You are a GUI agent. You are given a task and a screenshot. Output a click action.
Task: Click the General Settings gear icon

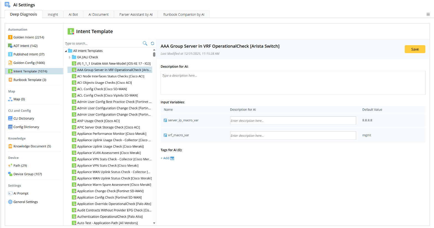[10, 202]
